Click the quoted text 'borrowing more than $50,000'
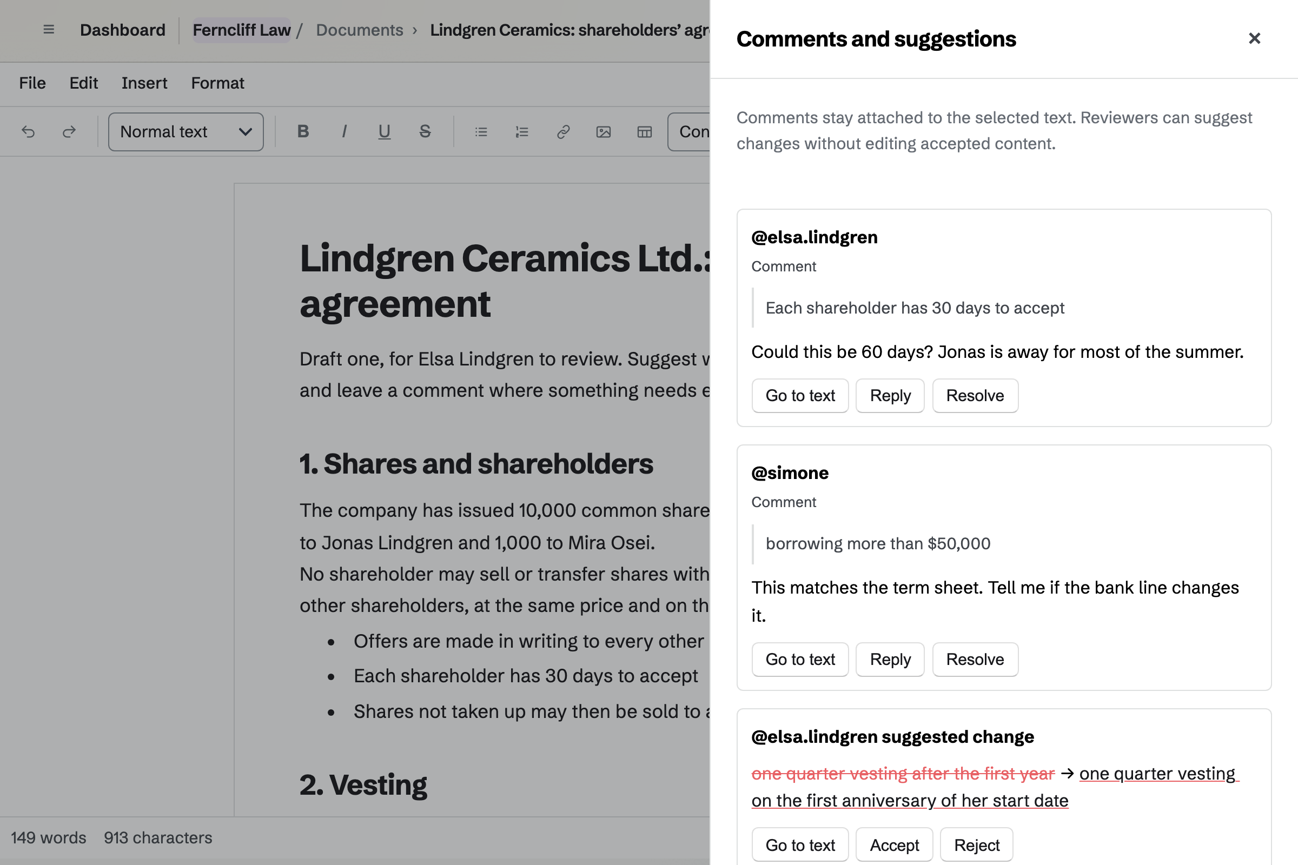The height and width of the screenshot is (865, 1298). [x=878, y=543]
